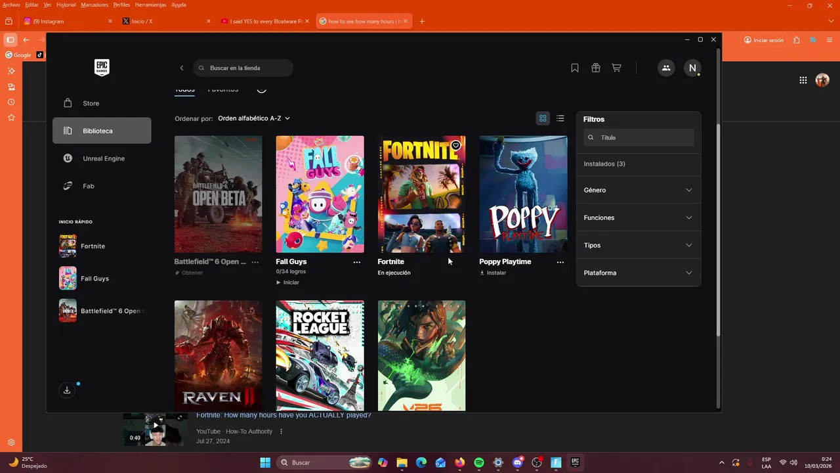This screenshot has width=840, height=473.
Task: Close the Instagram browser tab
Action: (x=110, y=21)
